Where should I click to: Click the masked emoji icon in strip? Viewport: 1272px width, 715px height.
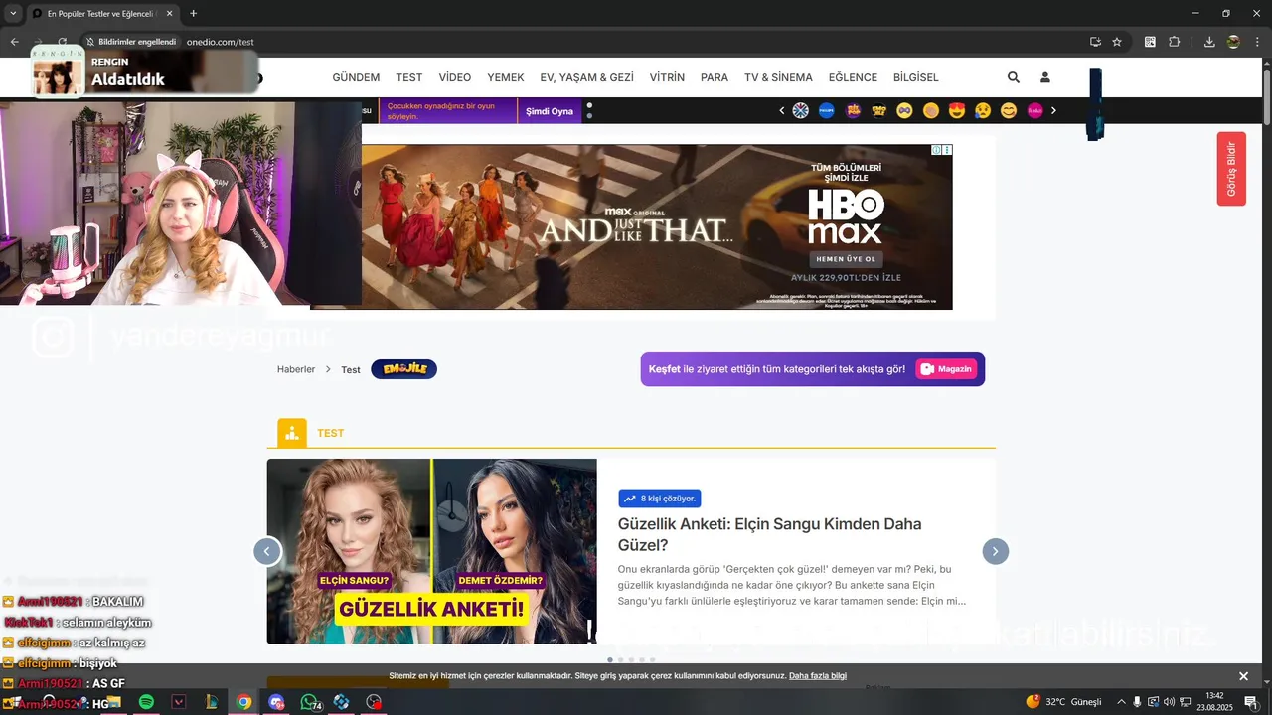click(904, 110)
